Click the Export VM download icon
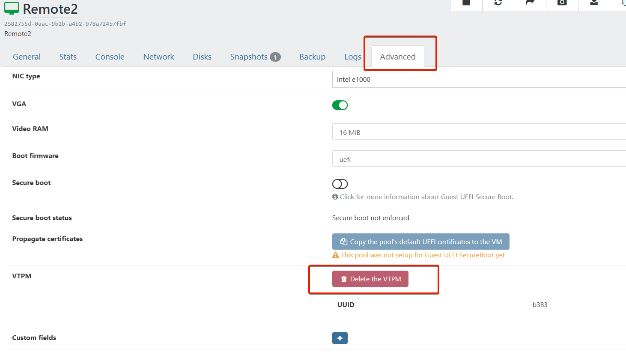 point(594,3)
